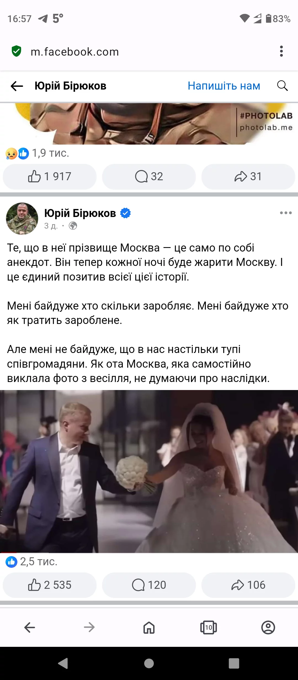Image resolution: width=298 pixels, height=680 pixels.
Task: Open the wedding photo in post
Action: (x=149, y=471)
